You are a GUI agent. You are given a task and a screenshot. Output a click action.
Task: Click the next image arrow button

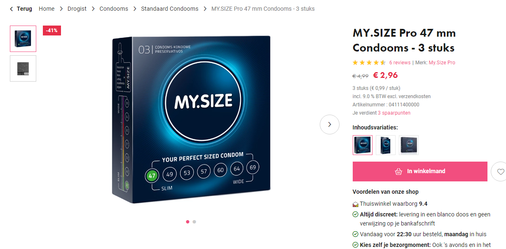coord(329,124)
